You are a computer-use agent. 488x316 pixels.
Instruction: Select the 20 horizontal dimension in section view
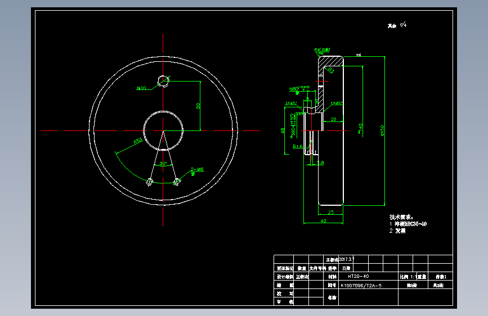pos(333,119)
